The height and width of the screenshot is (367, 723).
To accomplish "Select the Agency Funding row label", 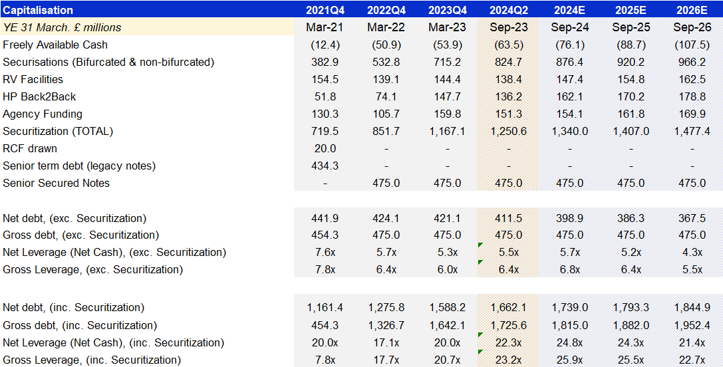I will (x=43, y=114).
